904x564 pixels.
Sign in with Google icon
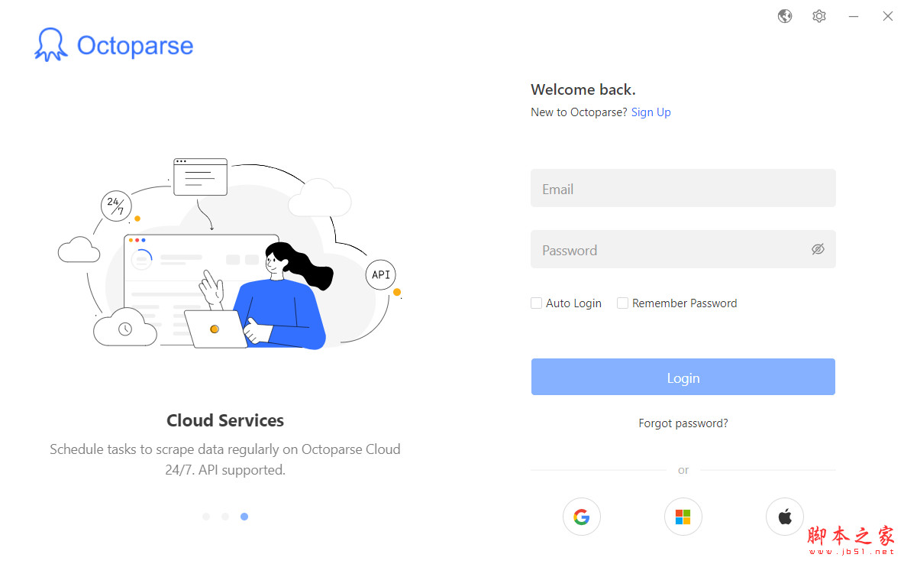pyautogui.click(x=582, y=517)
